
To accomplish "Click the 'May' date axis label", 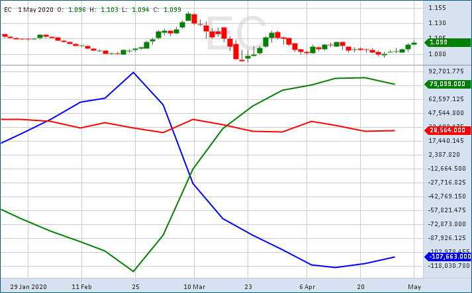I will [414, 286].
